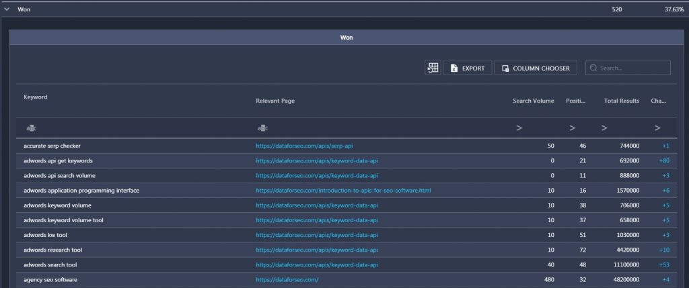The image size is (689, 288).
Task: Select keyword 'adwords search tool'
Action: 50,265
